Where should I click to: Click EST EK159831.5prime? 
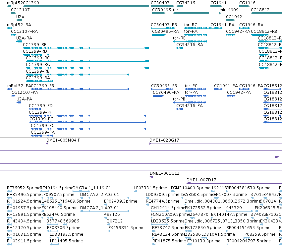pos(127,228)
